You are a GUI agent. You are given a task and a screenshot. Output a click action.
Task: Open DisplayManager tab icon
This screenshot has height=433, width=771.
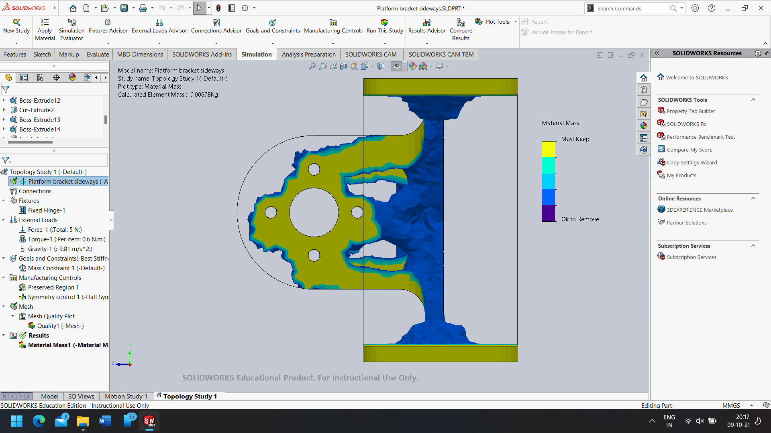coord(72,77)
